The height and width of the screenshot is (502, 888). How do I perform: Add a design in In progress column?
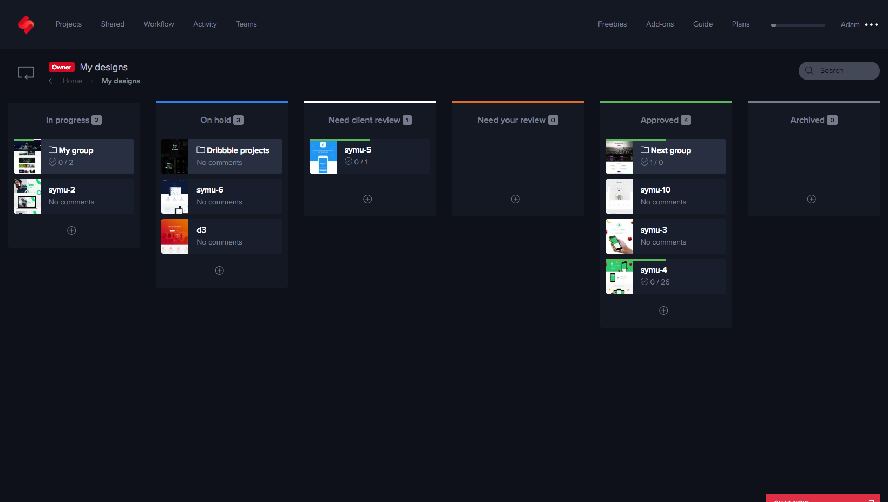pyautogui.click(x=71, y=230)
